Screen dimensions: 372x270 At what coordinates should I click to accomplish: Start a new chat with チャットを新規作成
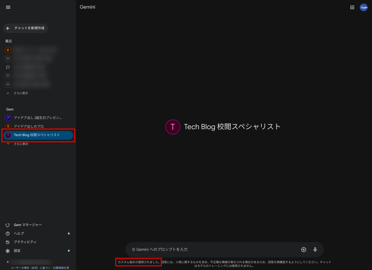pos(26,28)
